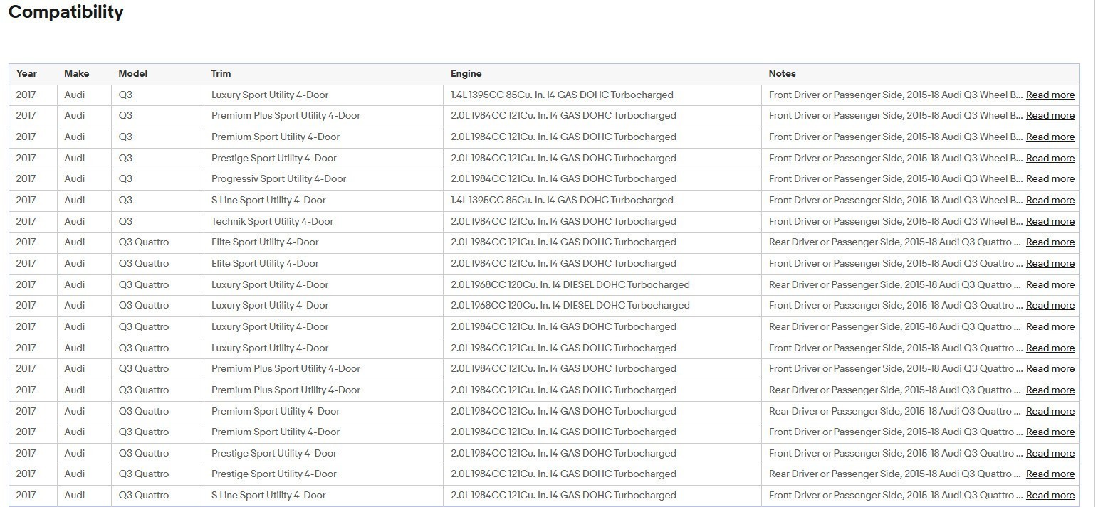Open Read more for Quattro Luxury Diesel Front row

[1050, 305]
